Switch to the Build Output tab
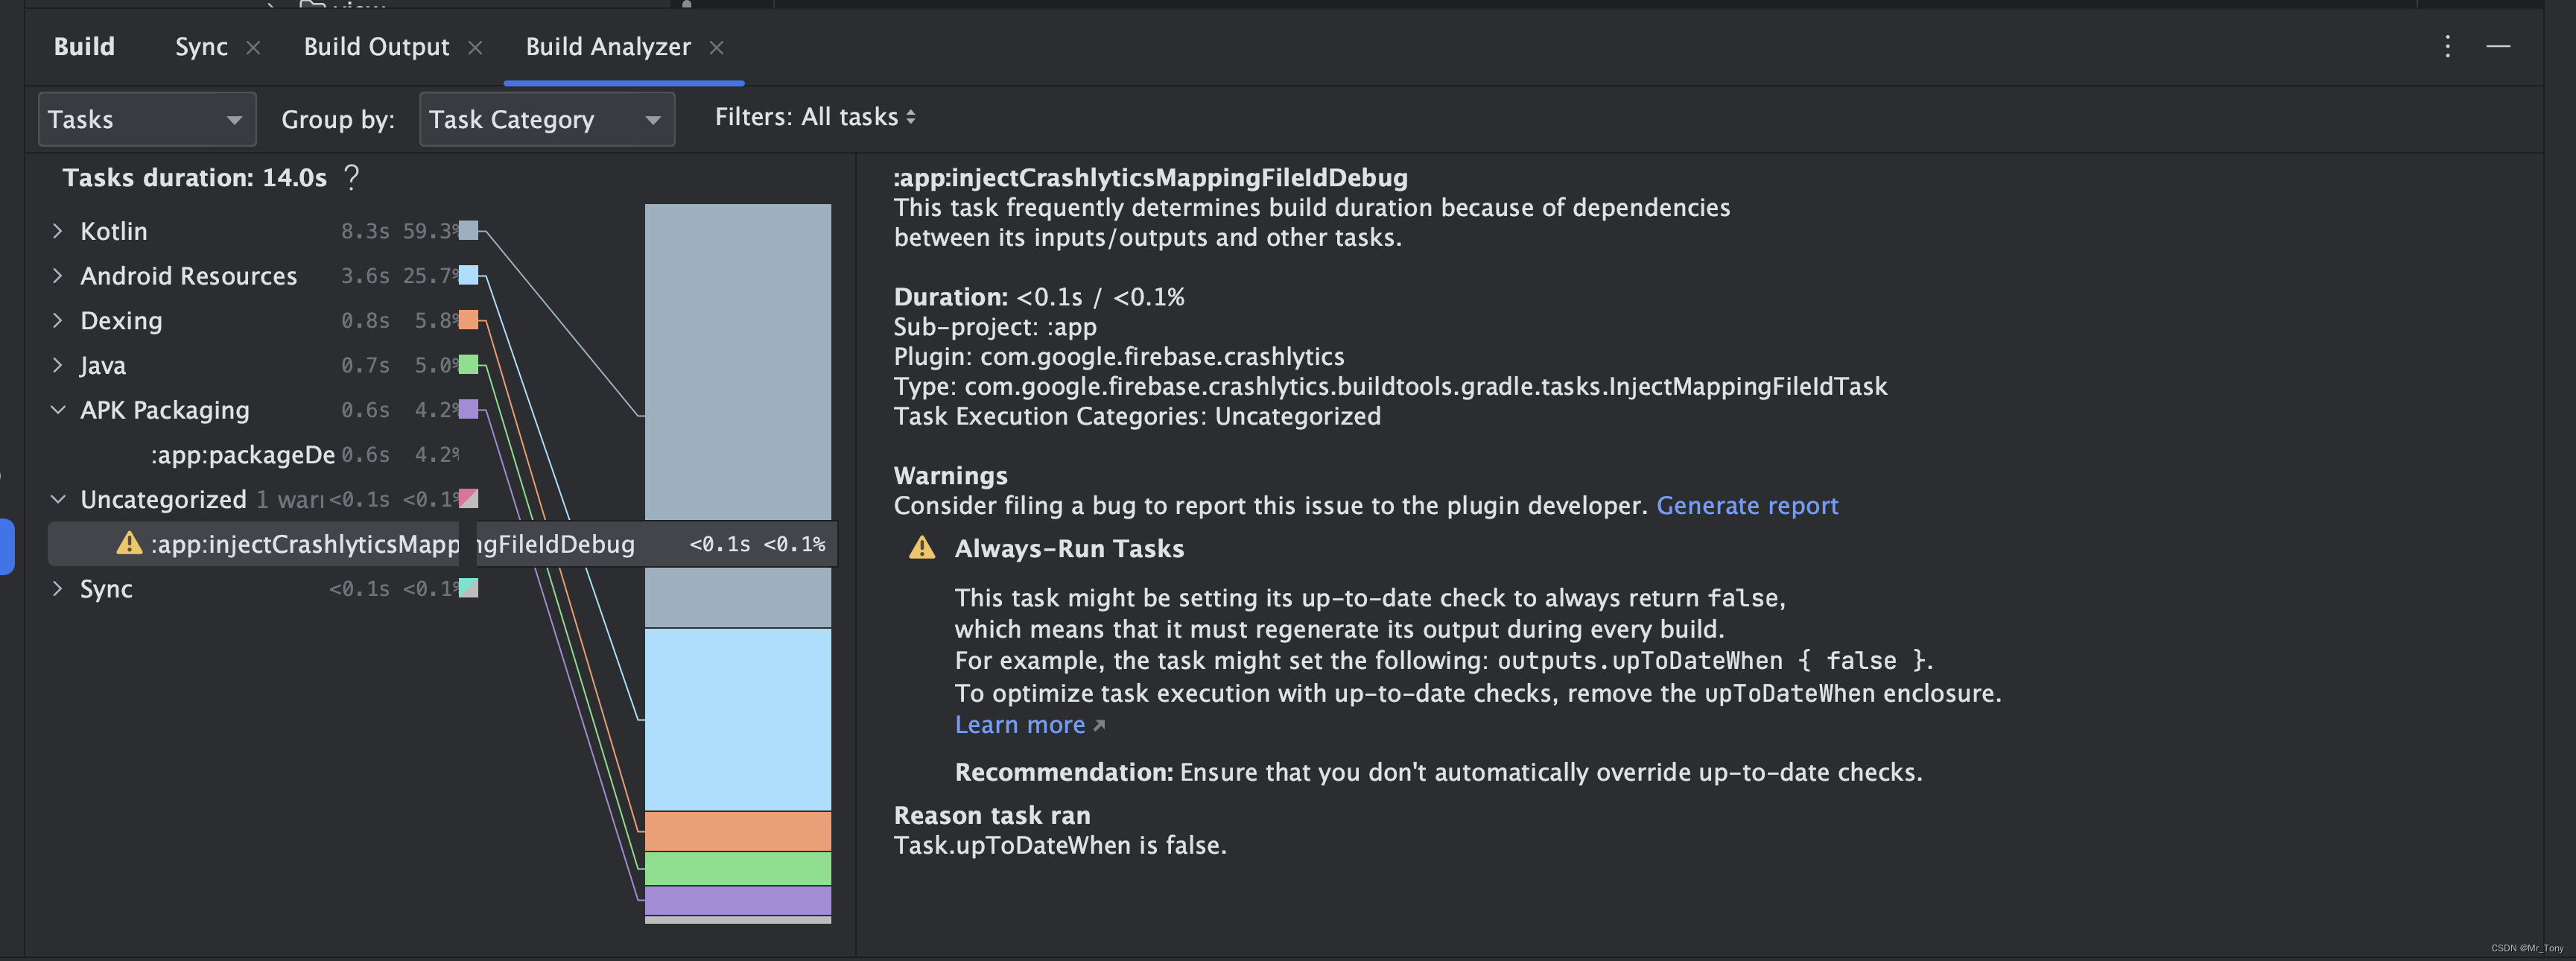 coord(376,47)
